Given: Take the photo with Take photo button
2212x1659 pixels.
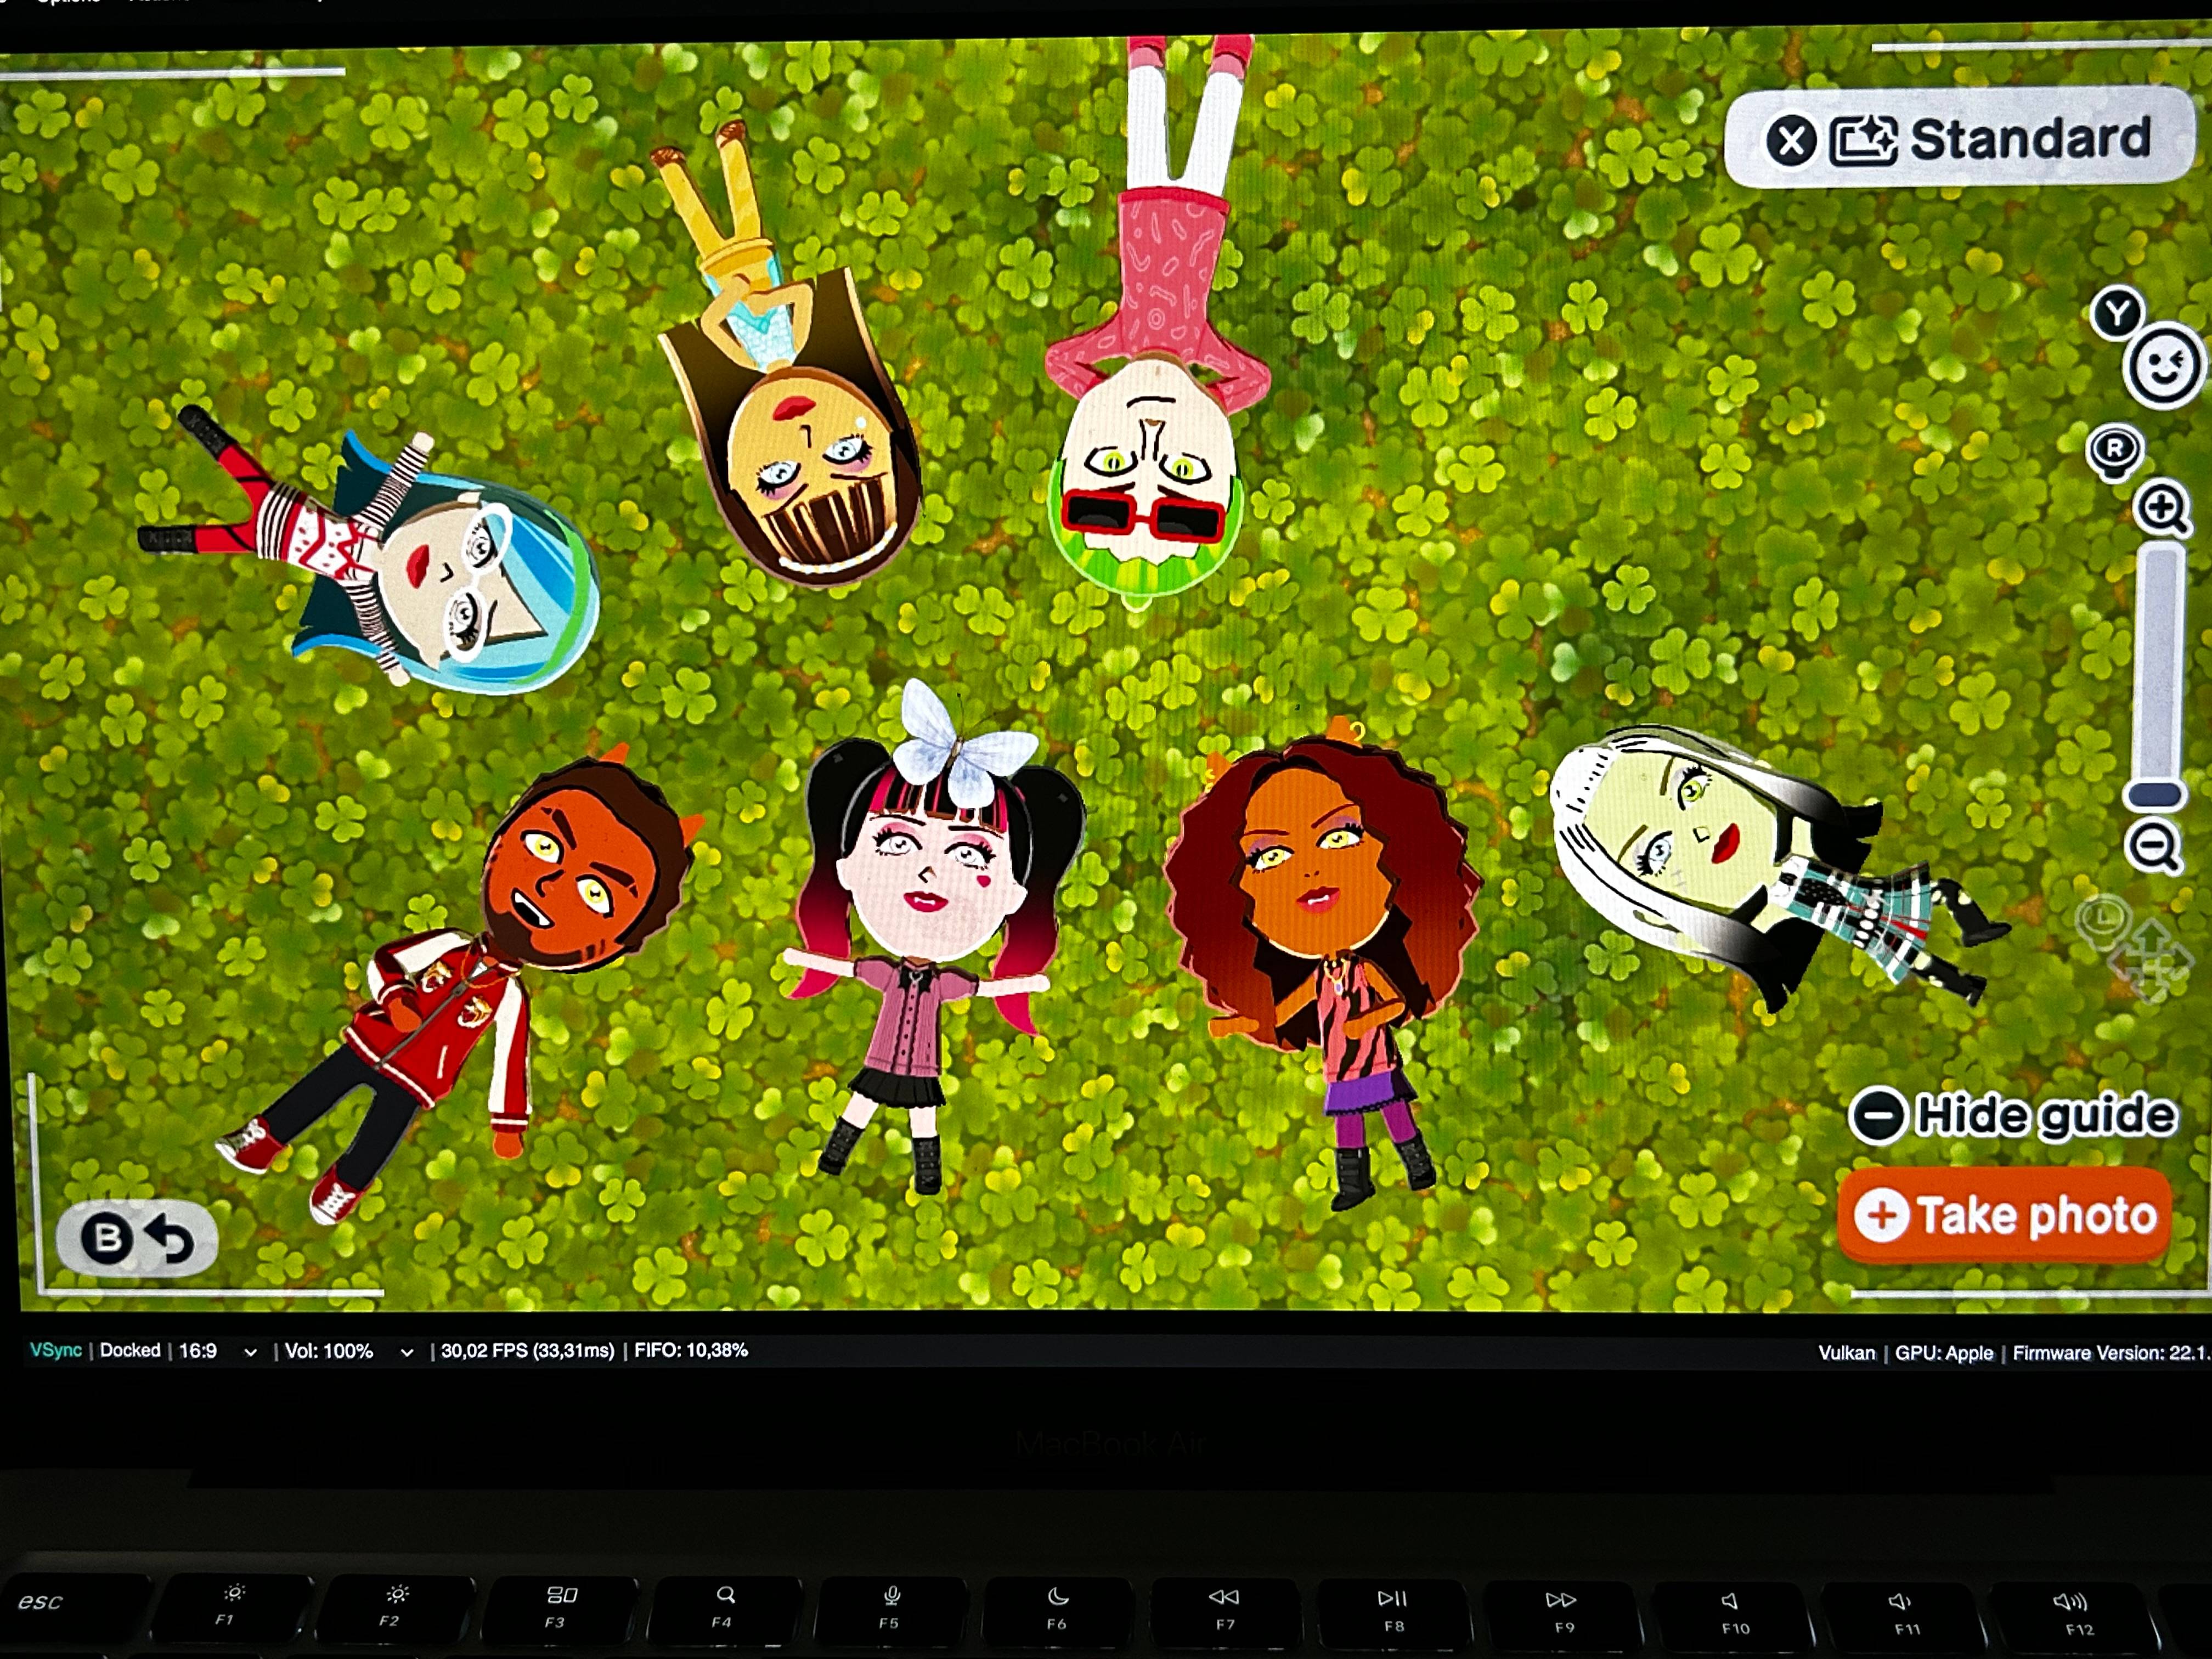Looking at the screenshot, I should (2005, 1216).
